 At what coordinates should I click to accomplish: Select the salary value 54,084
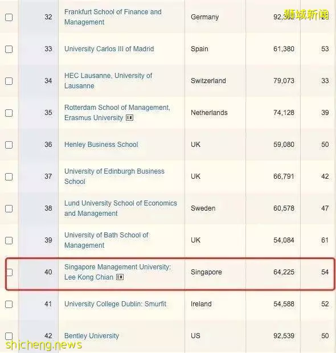(x=284, y=240)
